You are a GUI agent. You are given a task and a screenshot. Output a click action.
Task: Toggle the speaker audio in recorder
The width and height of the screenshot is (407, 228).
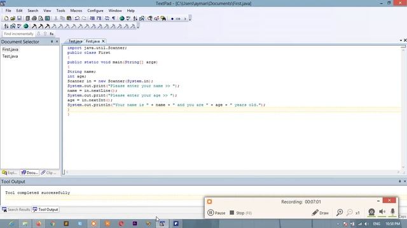click(382, 212)
